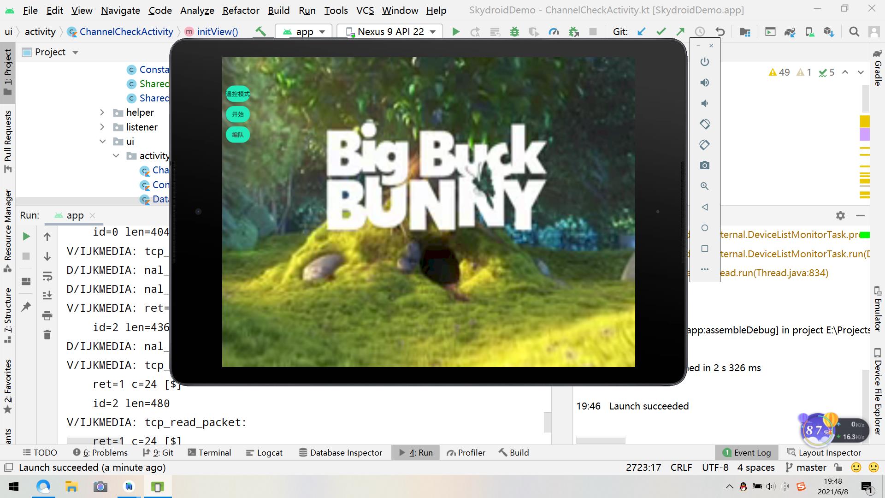Expand the helper folder

pyautogui.click(x=102, y=113)
